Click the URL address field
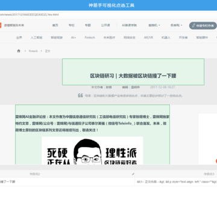Viewport: 217px width, 217px height. coord(108,14)
